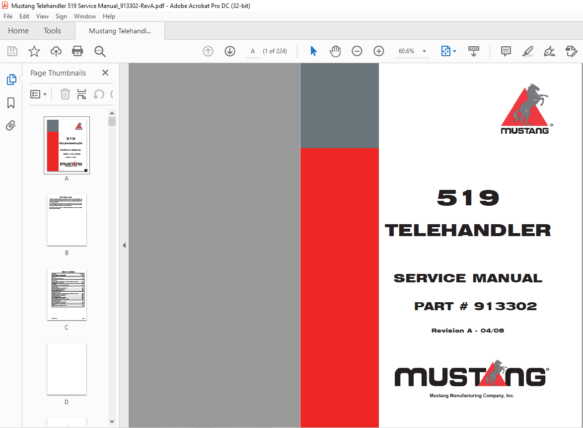Screen dimensions: 583x428
Task: Select page B thumbnail
Action: pyautogui.click(x=67, y=220)
